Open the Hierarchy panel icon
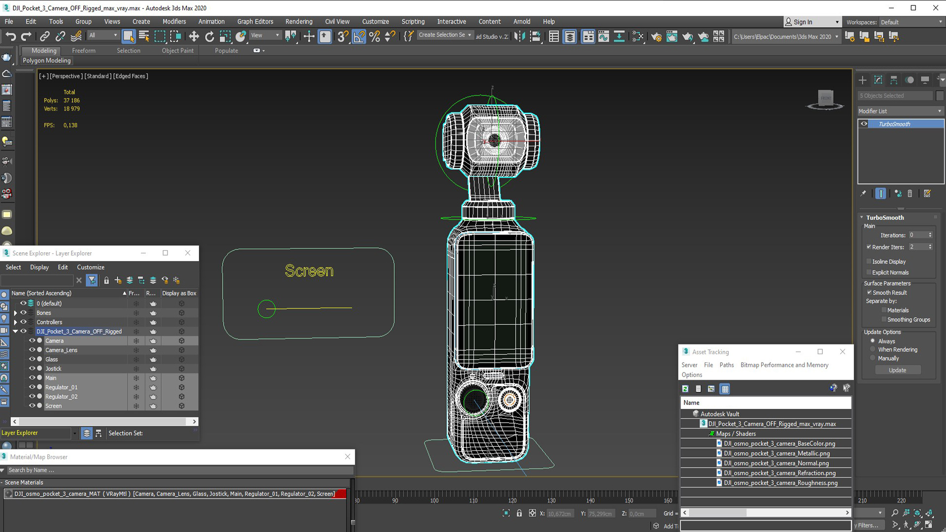 (x=894, y=80)
